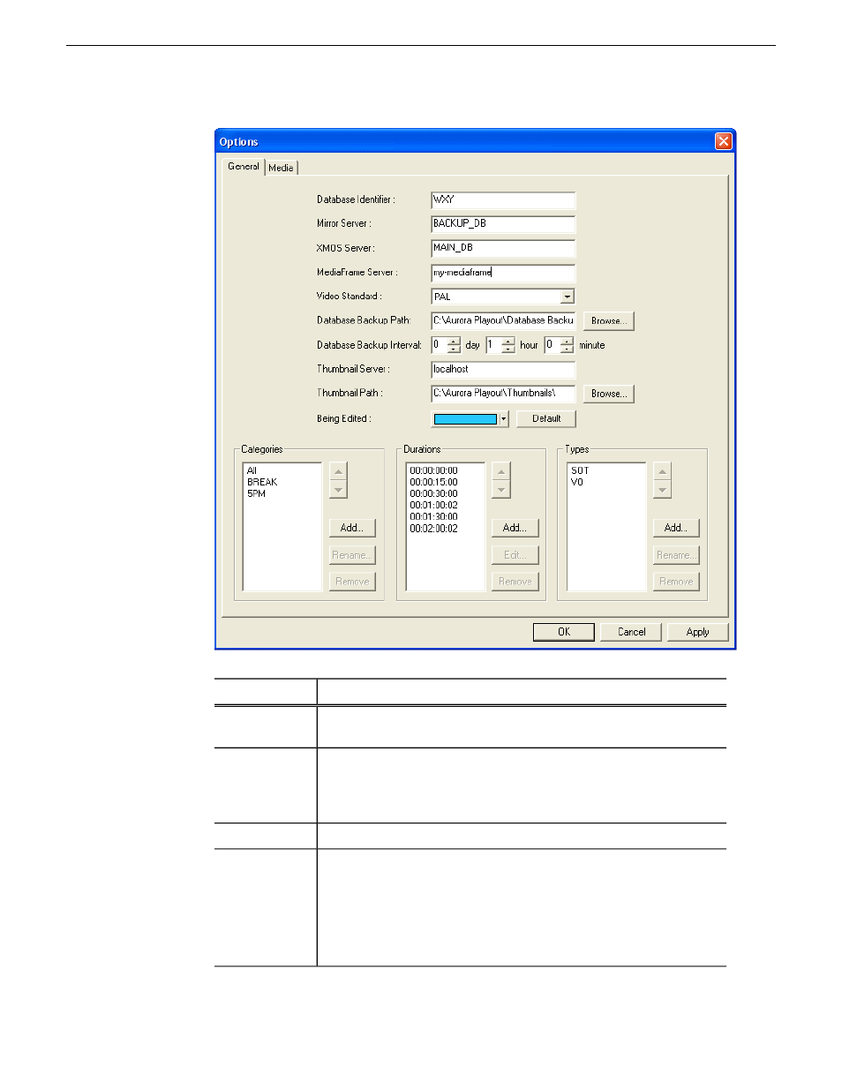The height and width of the screenshot is (1090, 842).
Task: Click Remove in Types group
Action: point(676,582)
